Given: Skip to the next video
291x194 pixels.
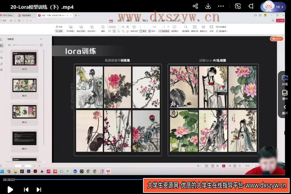Looking at the screenshot, I should tap(39, 190).
